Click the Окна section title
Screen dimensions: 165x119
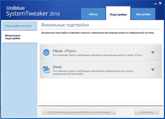click(57, 67)
